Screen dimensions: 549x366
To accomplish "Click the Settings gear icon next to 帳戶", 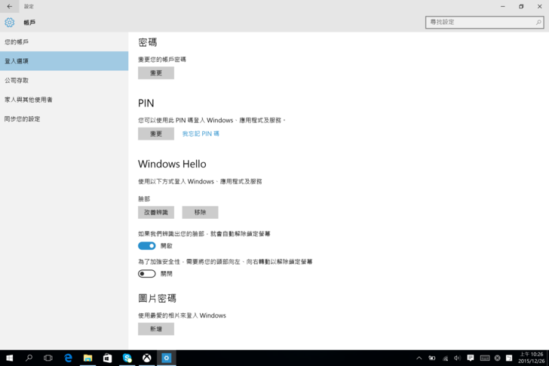I will coord(10,23).
